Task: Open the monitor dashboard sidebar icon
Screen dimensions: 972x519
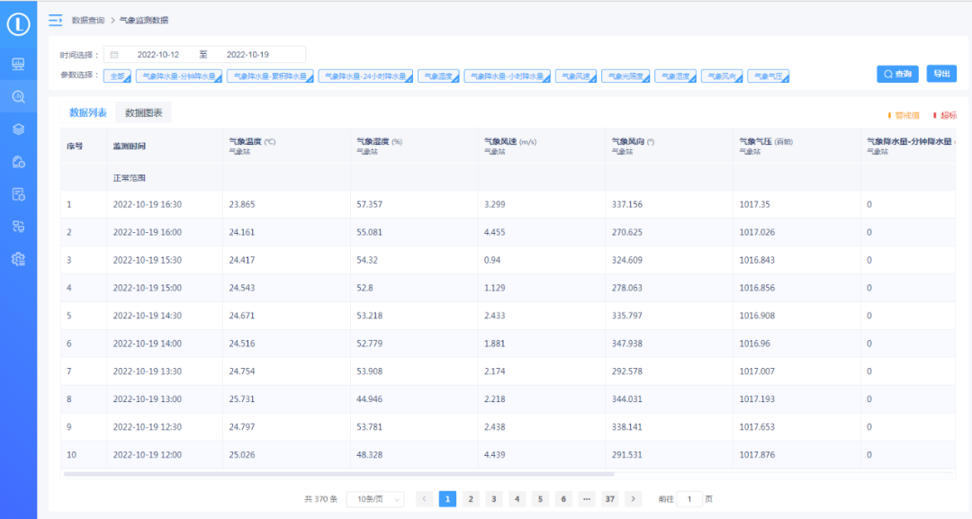Action: point(18,64)
